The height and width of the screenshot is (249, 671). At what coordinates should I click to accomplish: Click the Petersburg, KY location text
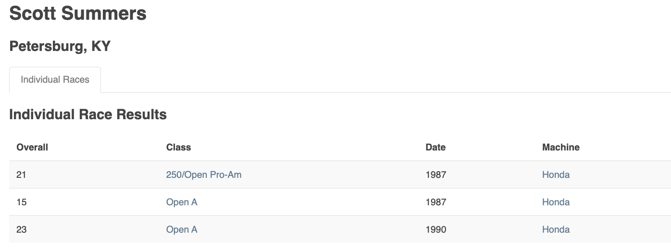click(x=60, y=47)
